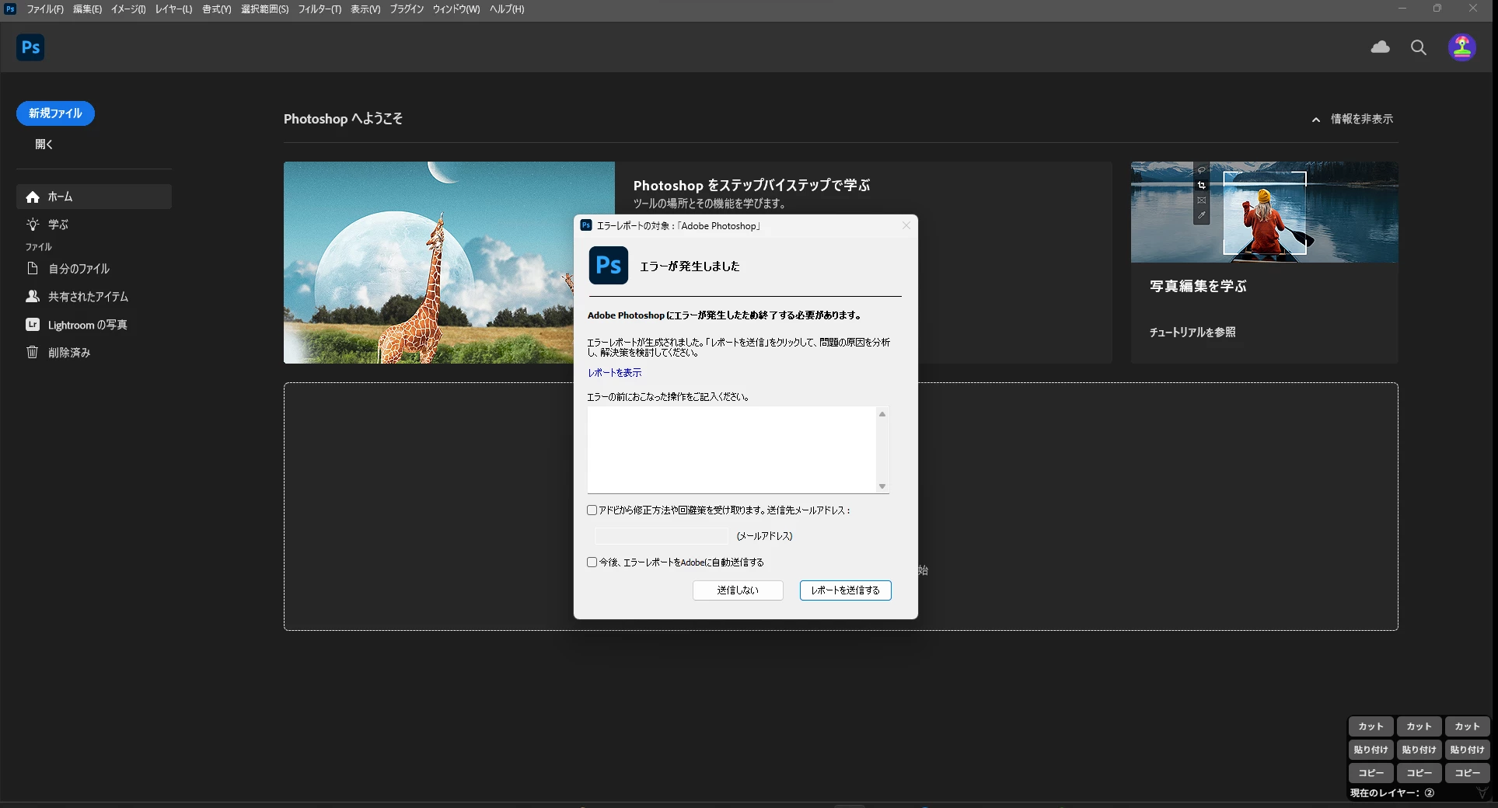This screenshot has height=808, width=1498.
Task: Open the プラグイン menu
Action: tap(407, 9)
